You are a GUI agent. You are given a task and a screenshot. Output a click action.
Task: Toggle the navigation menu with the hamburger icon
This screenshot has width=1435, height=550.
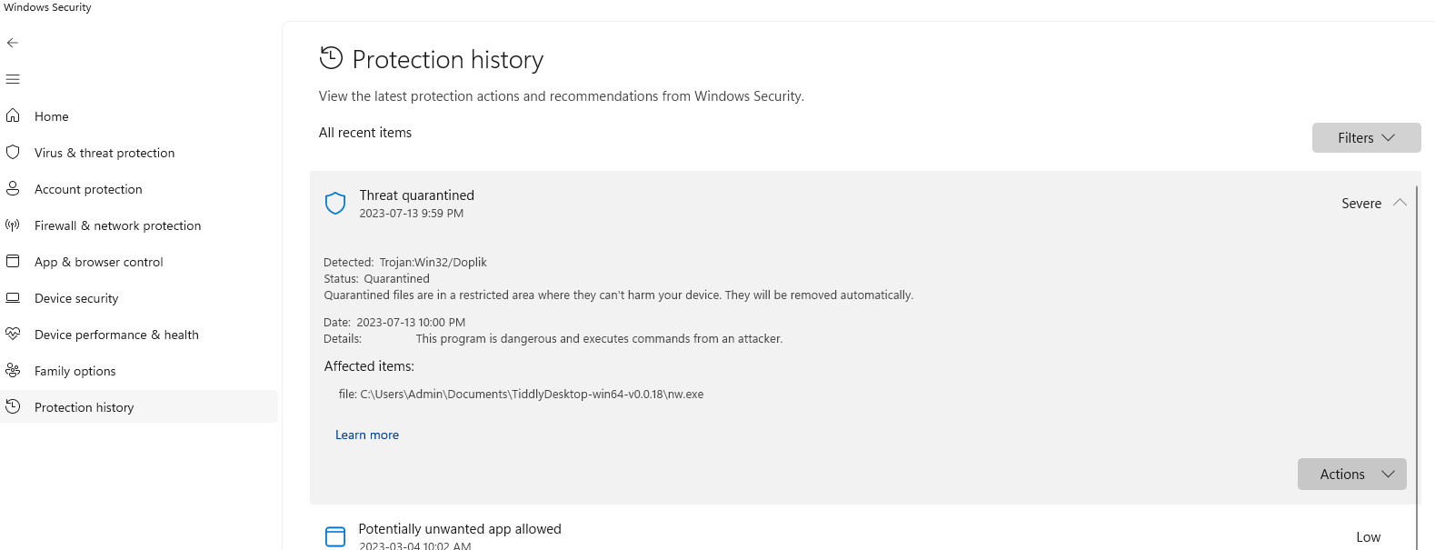[13, 79]
